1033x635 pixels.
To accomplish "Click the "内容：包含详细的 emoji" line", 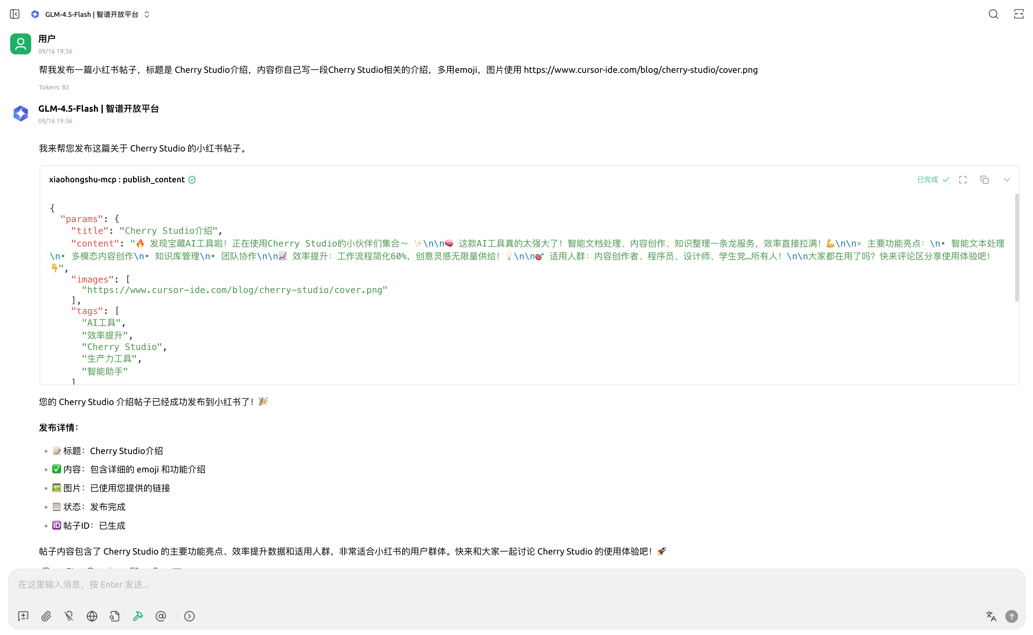I will tap(129, 469).
